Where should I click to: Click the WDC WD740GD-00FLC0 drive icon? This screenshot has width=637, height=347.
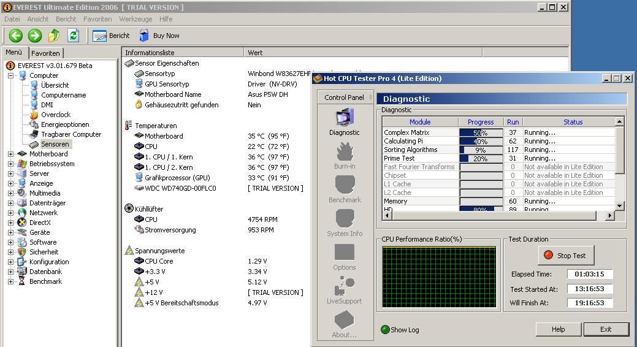139,188
